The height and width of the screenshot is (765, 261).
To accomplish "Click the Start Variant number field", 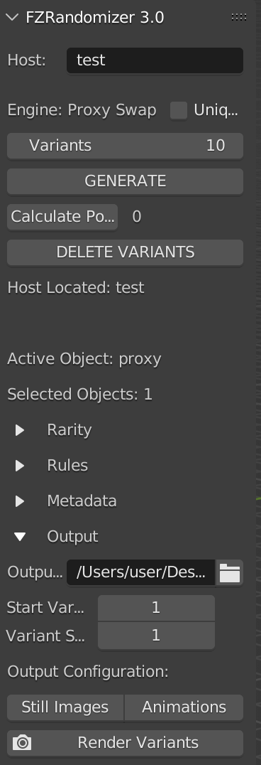I will 156,608.
